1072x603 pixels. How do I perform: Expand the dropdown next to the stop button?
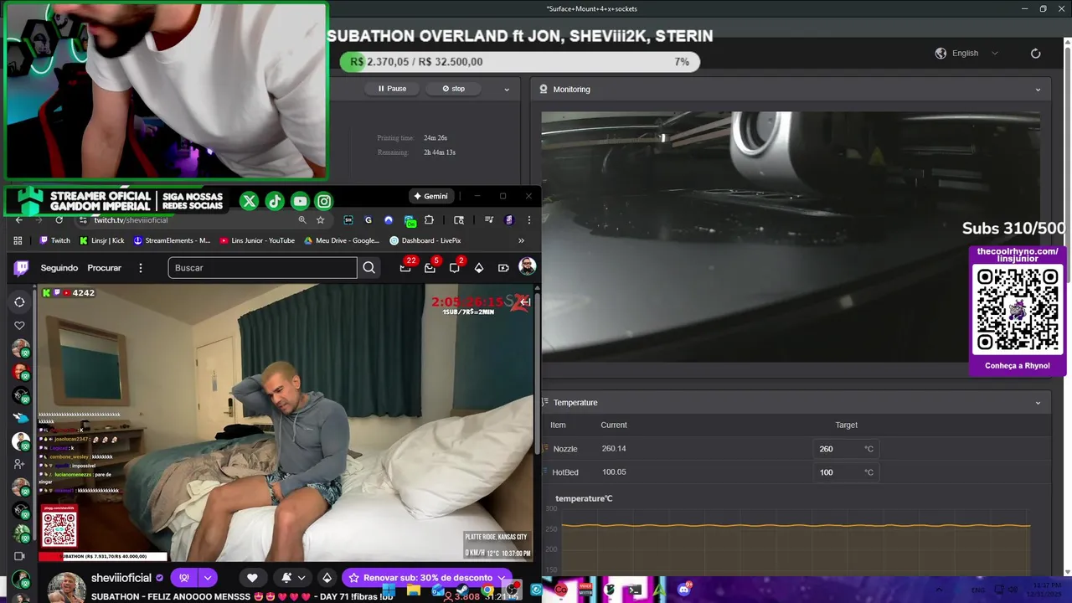point(506,89)
